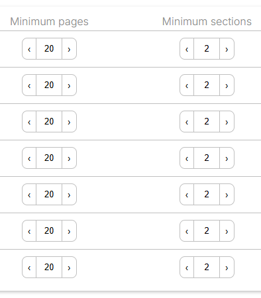Increase Minimum sections in the first row
261x298 pixels.
[227, 49]
